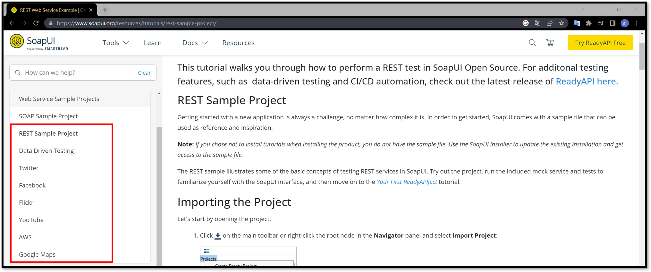Viewport: 651px width, 272px height.
Task: Click the share page icon
Action: pyautogui.click(x=550, y=23)
